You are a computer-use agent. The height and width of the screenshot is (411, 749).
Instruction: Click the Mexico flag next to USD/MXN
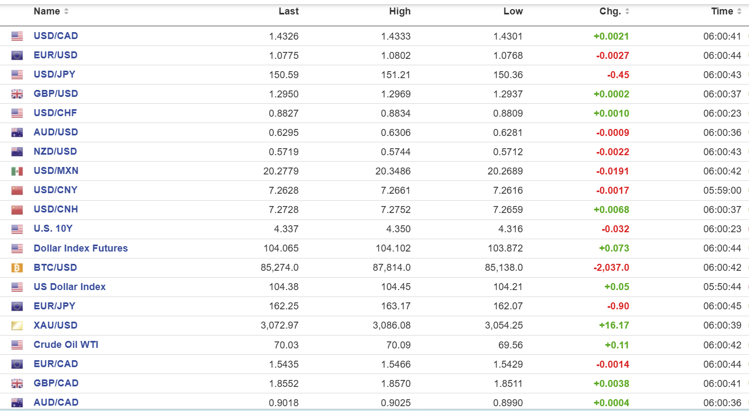[17, 171]
